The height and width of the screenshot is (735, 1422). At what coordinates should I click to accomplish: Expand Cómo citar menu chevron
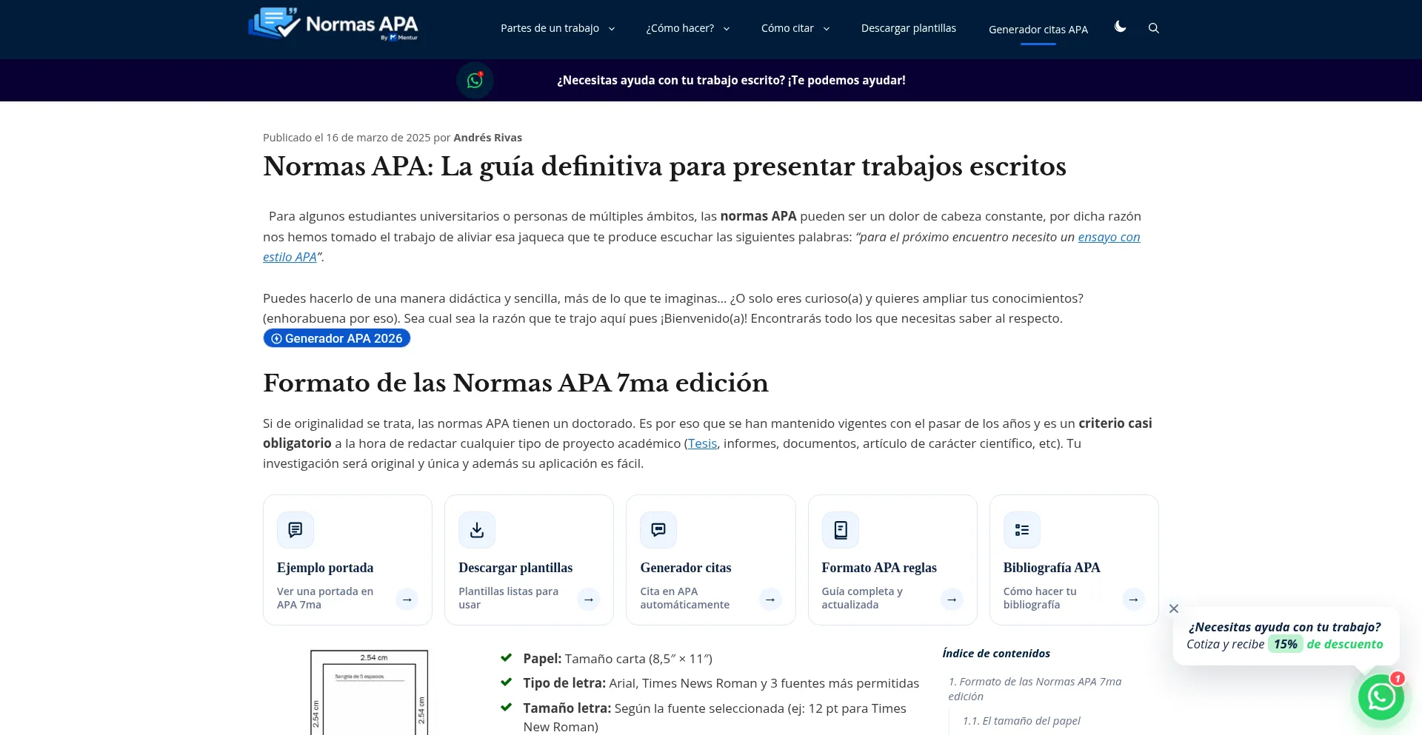click(x=827, y=29)
